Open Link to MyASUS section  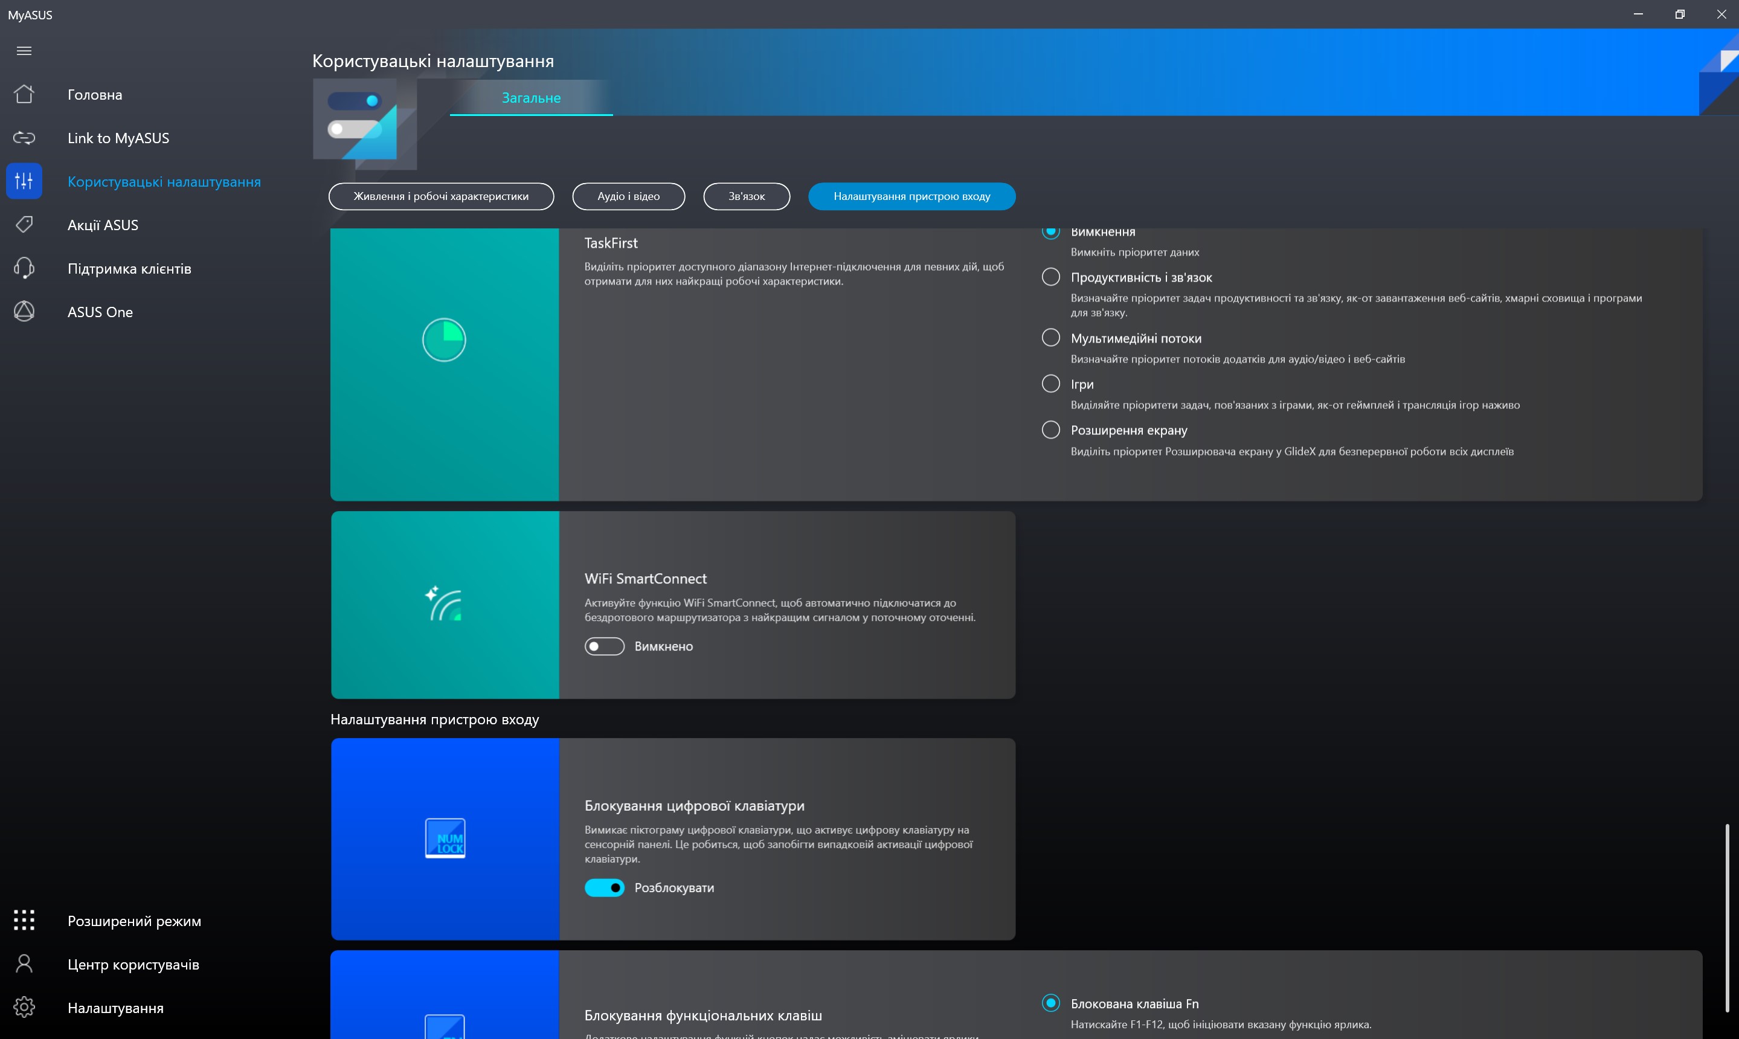point(118,138)
